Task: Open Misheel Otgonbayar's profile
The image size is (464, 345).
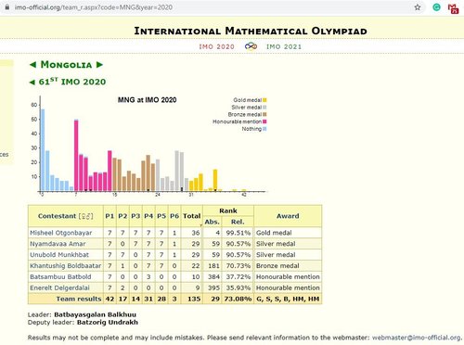Action: 61,233
